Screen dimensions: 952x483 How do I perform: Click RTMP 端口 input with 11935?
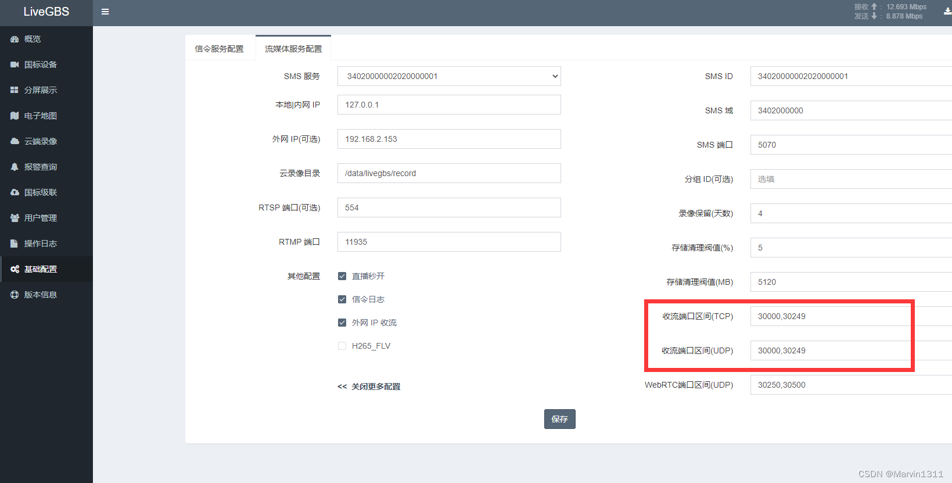click(449, 242)
